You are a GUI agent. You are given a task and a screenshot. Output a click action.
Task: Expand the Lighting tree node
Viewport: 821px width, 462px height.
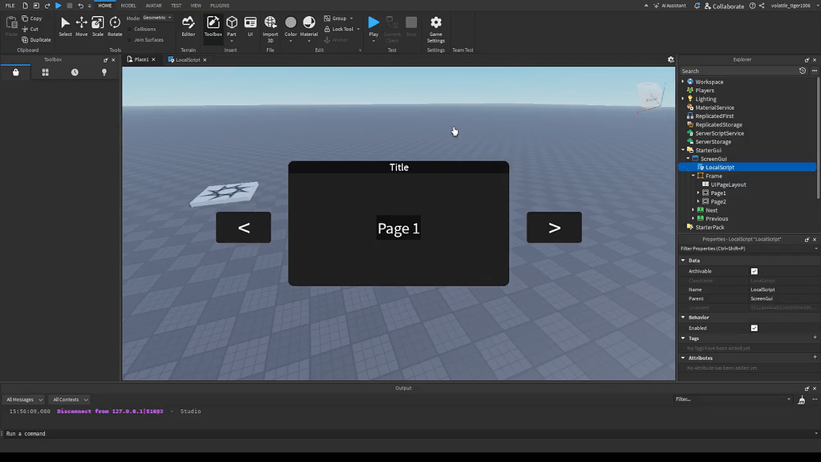tap(683, 99)
